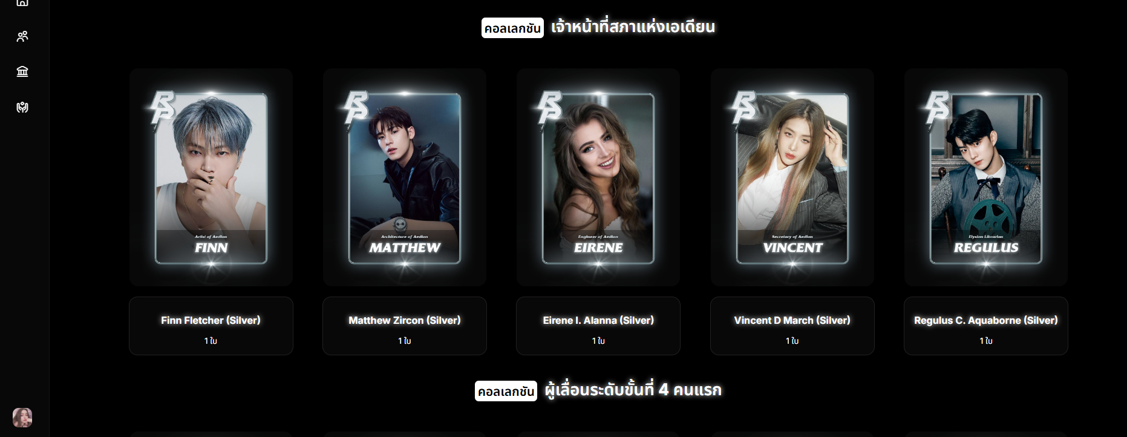This screenshot has width=1127, height=437.
Task: Open the shield hands sidebar icon
Action: [22, 107]
